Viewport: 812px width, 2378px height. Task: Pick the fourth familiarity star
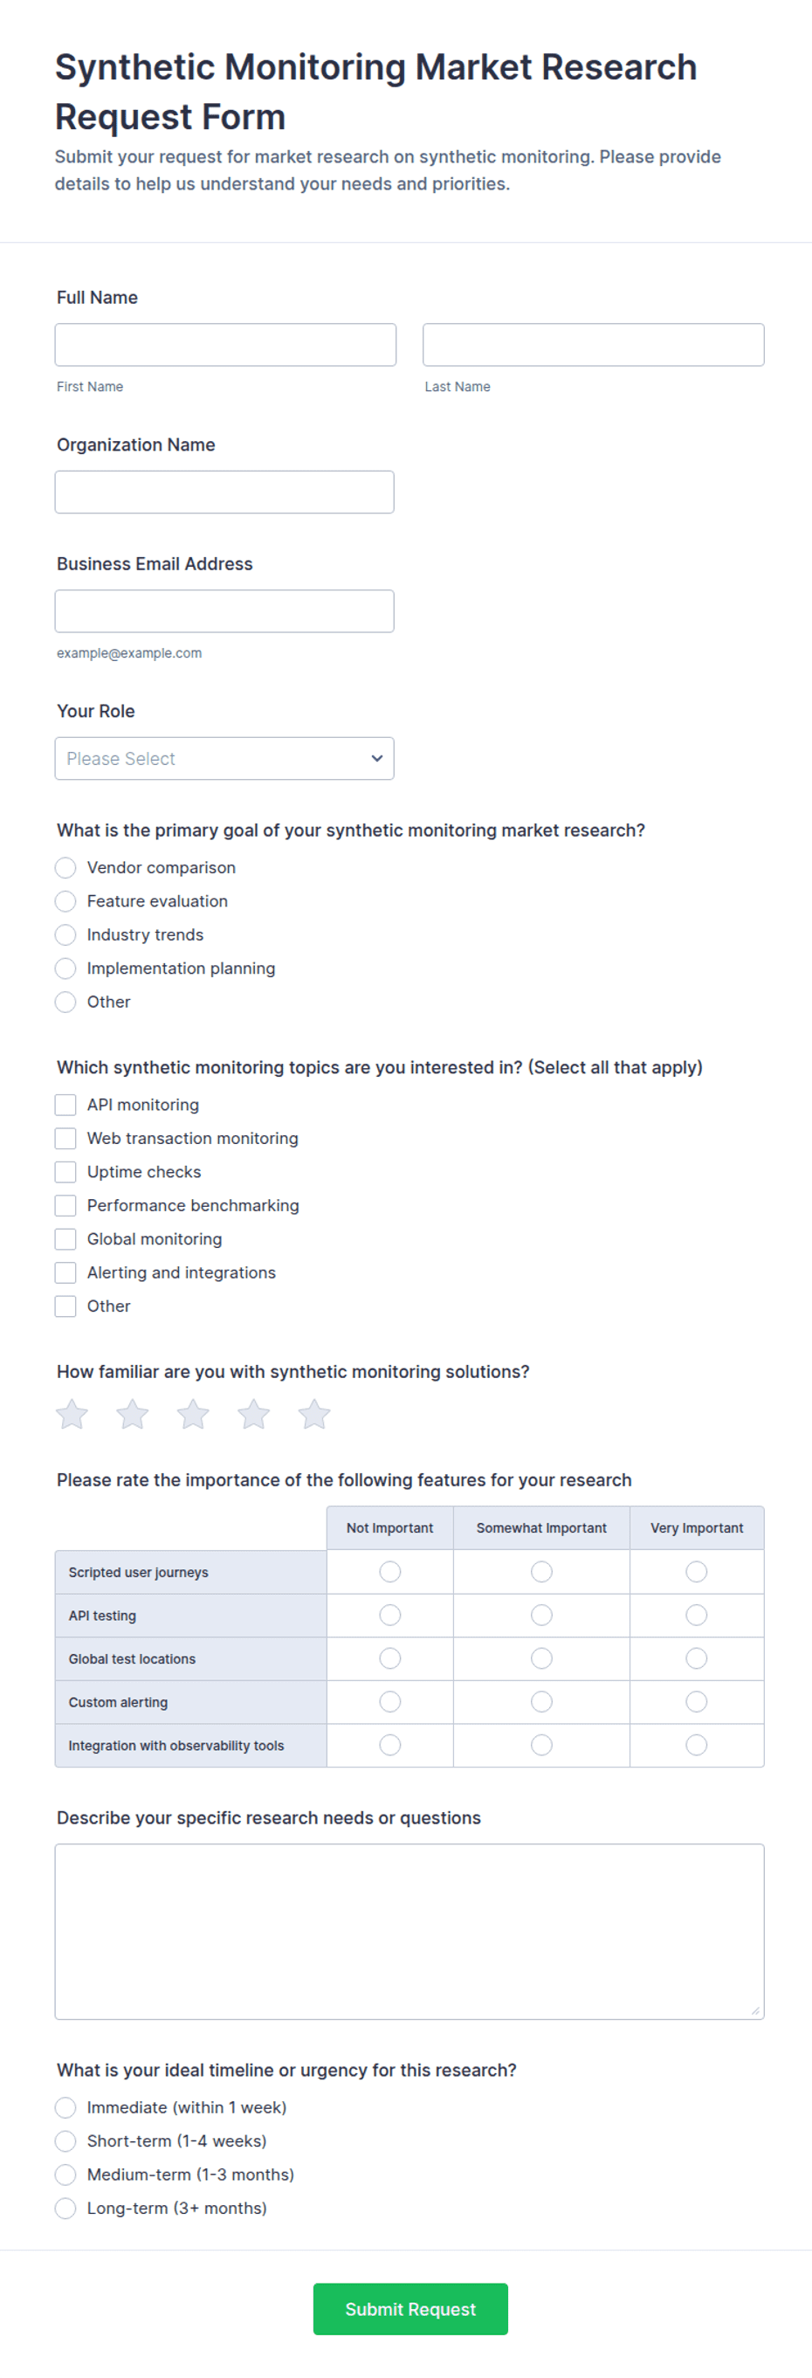click(x=254, y=1413)
